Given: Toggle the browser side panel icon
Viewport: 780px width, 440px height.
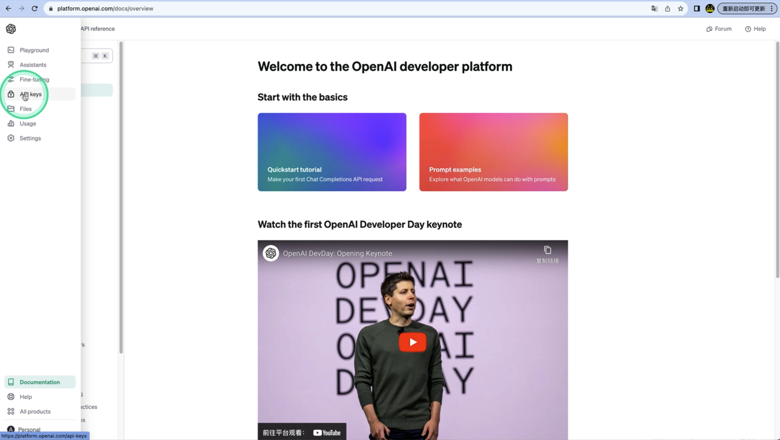Looking at the screenshot, I should (697, 9).
